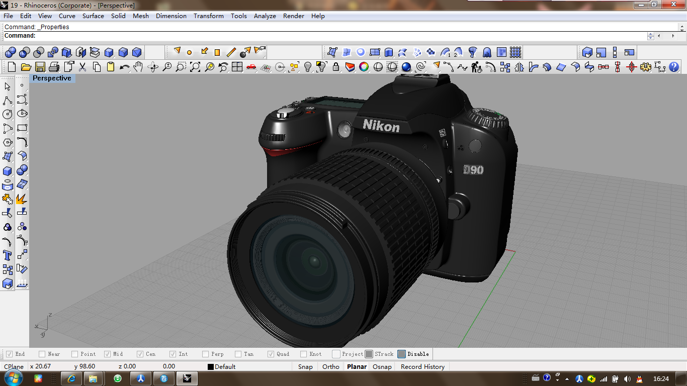Open the Surface menu
687x386 pixels.
pos(93,16)
